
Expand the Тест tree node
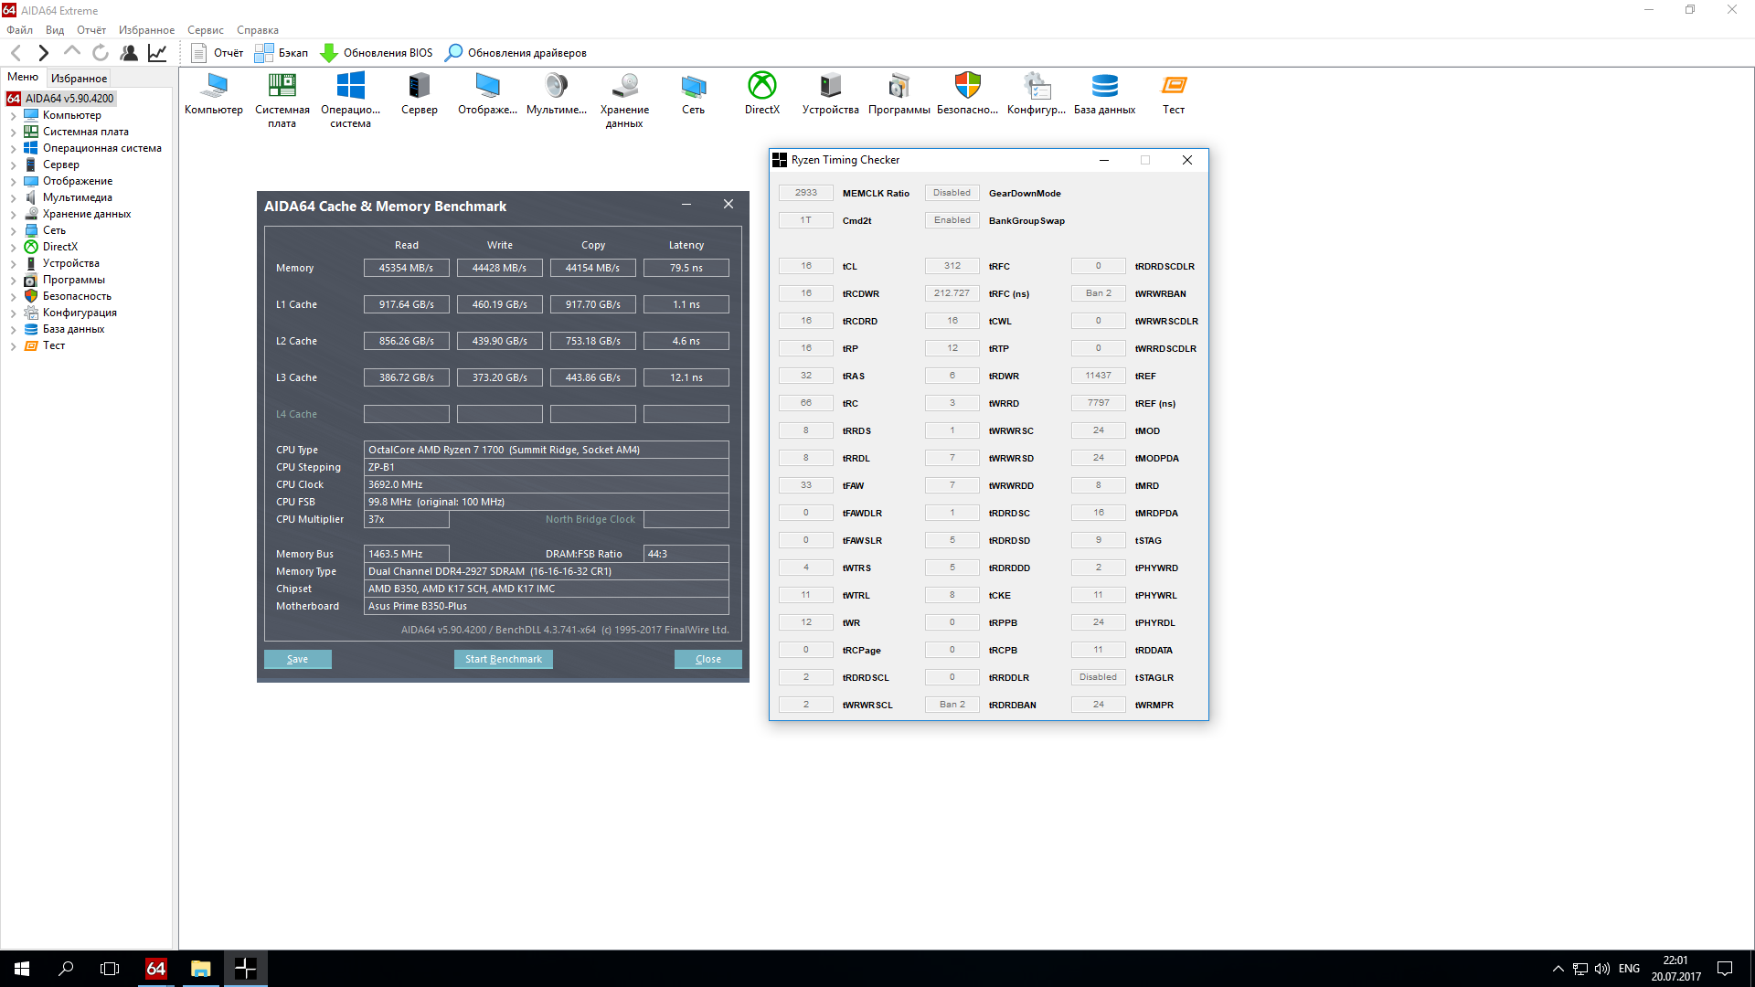tap(13, 346)
